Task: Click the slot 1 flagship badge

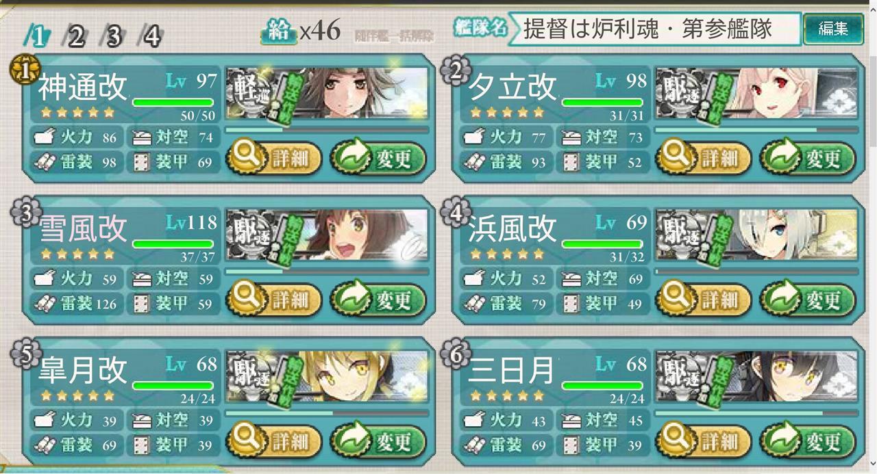Action: pyautogui.click(x=22, y=72)
